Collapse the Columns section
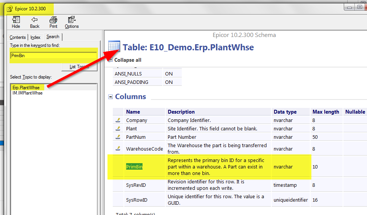 click(x=111, y=97)
